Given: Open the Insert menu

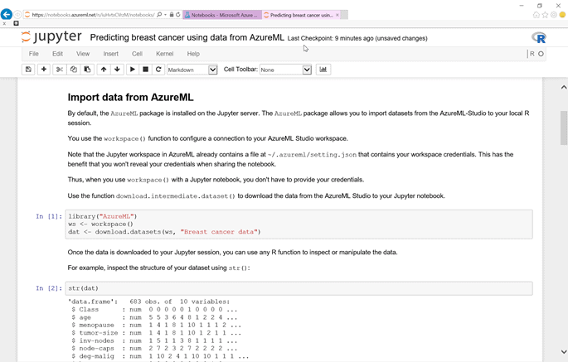Looking at the screenshot, I should pos(111,54).
